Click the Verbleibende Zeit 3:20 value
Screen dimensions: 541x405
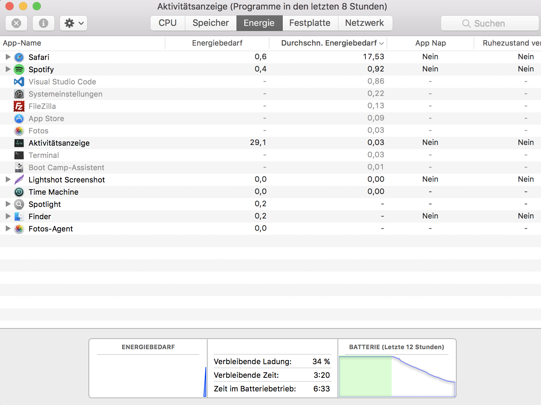(322, 375)
